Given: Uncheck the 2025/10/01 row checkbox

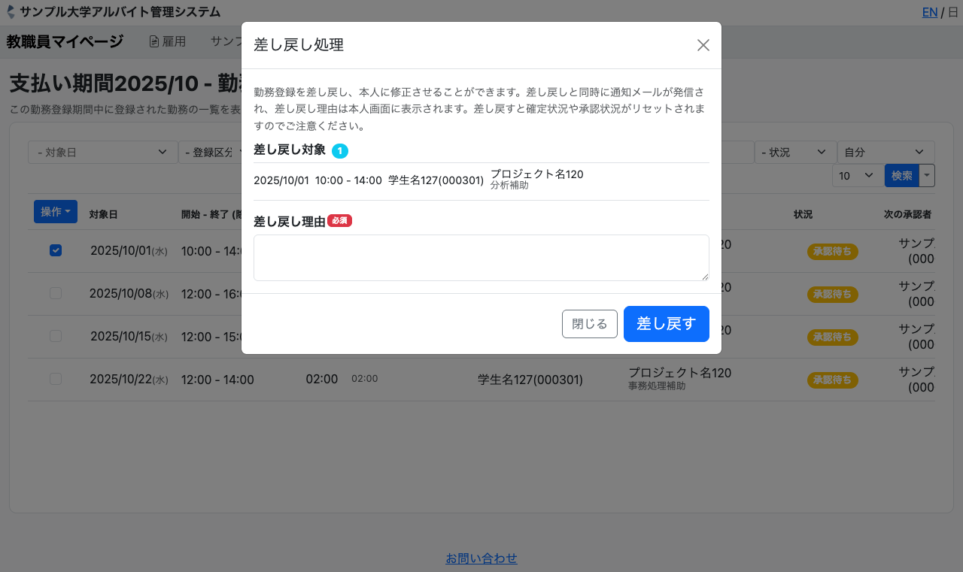Looking at the screenshot, I should coord(56,250).
